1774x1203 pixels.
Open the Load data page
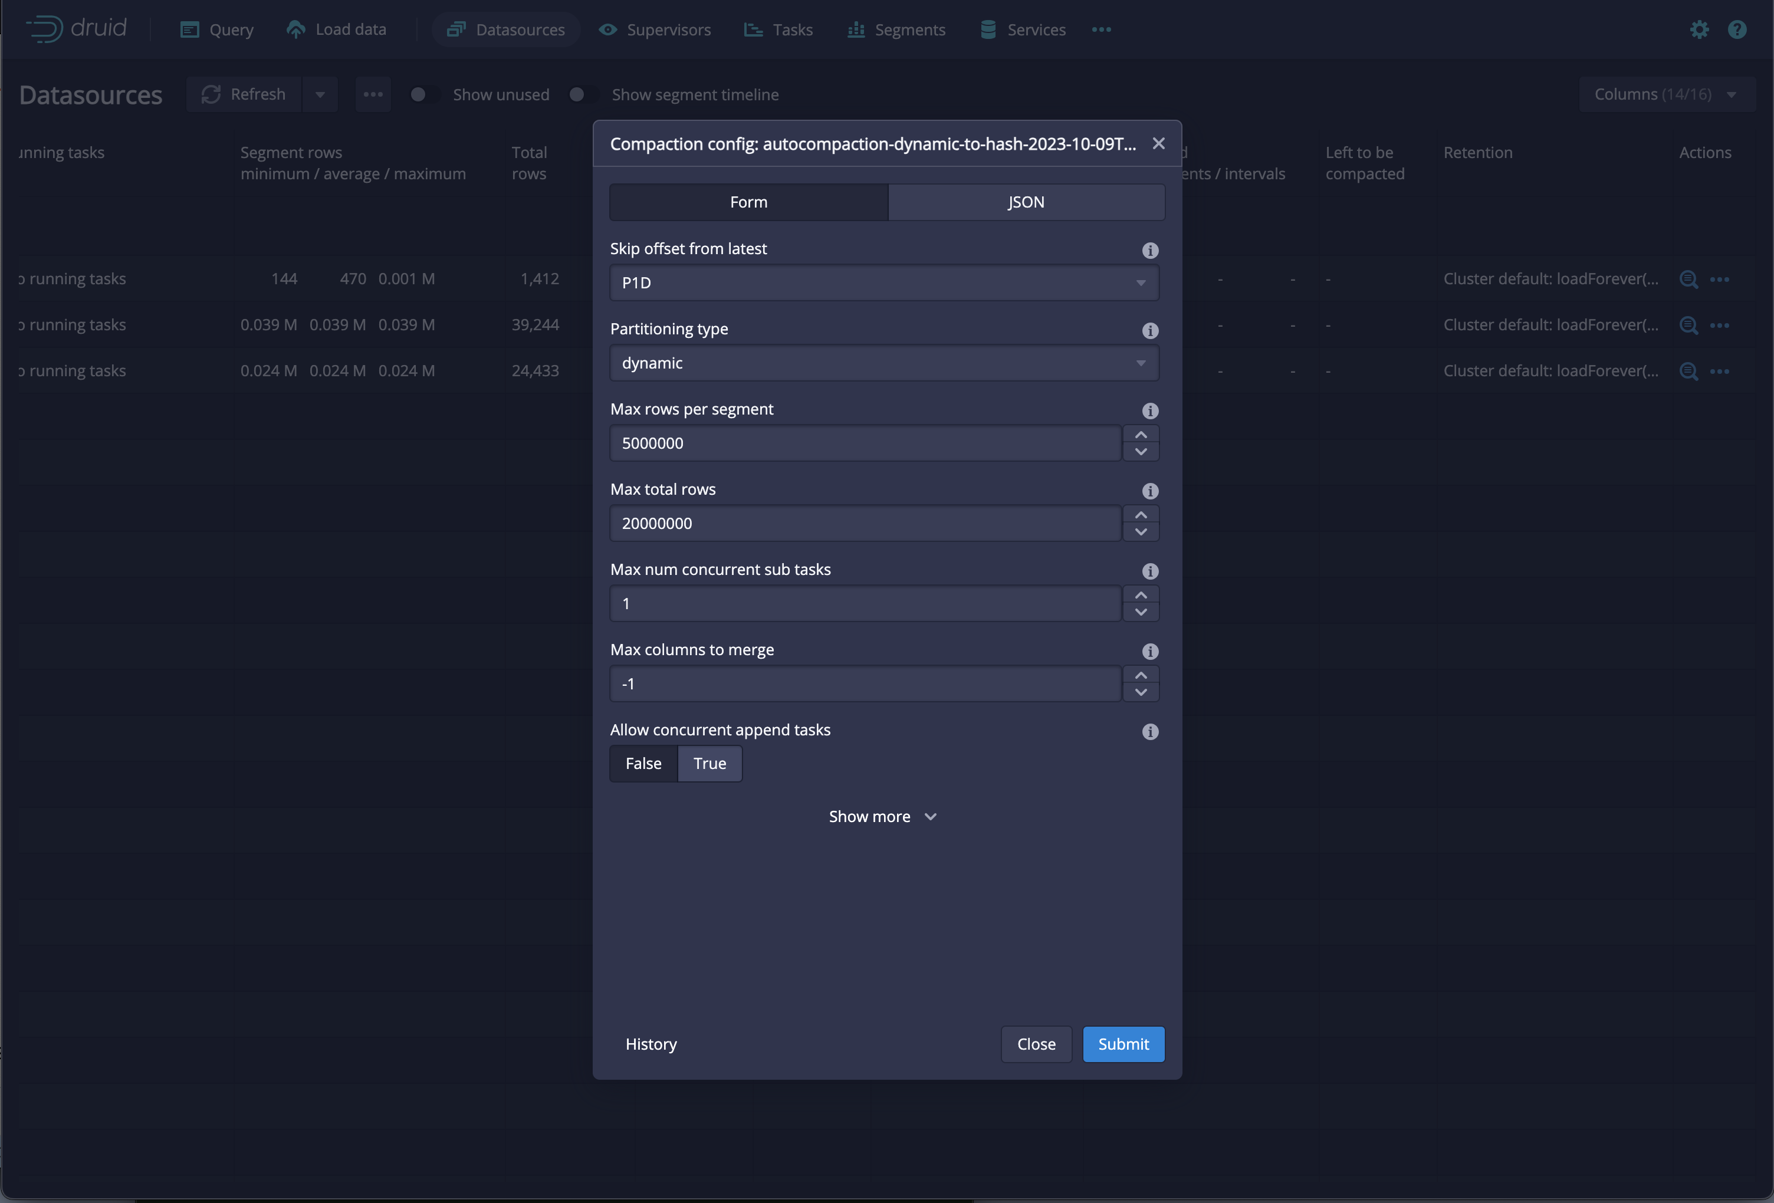tap(350, 29)
